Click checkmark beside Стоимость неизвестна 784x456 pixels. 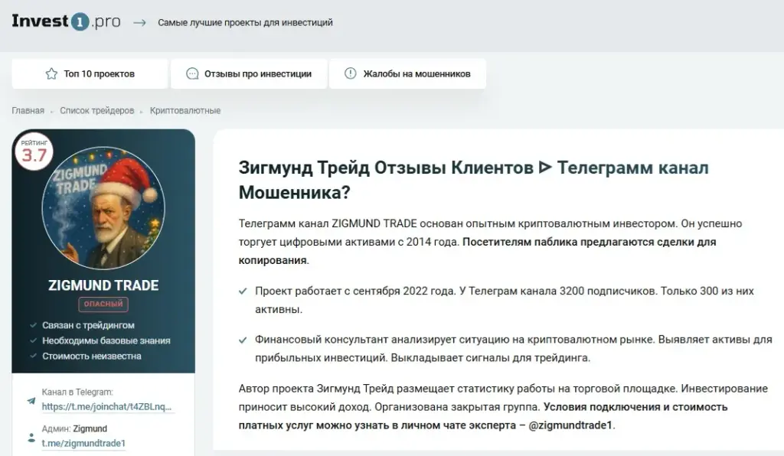tap(33, 356)
